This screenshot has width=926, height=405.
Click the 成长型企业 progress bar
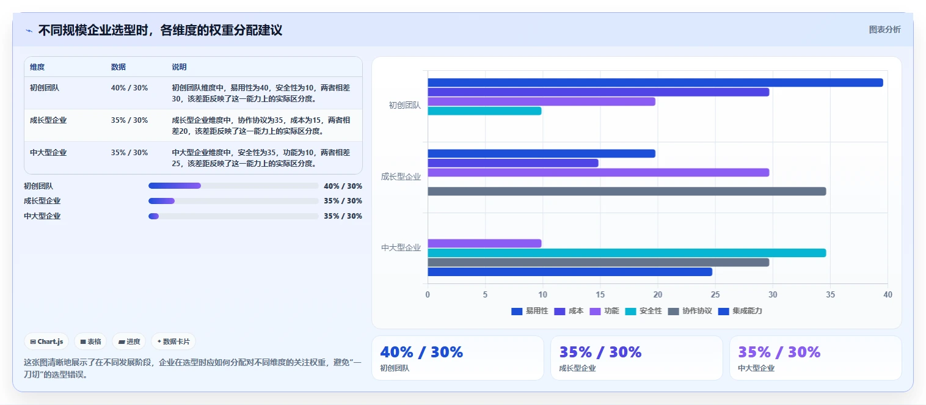tap(233, 201)
